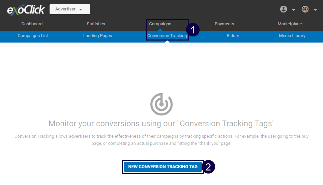Switch to the Media Library tab
323x185 pixels.
click(292, 36)
